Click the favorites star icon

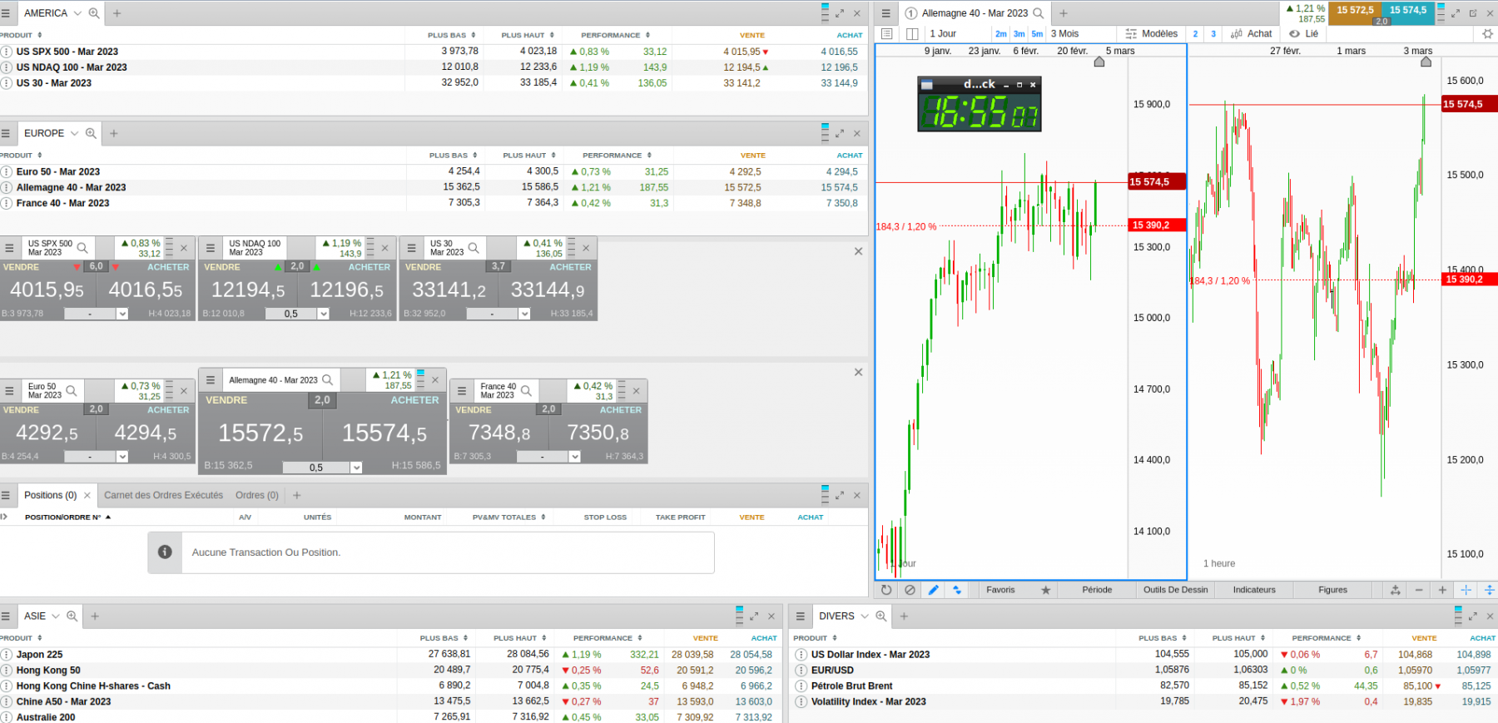(1046, 590)
